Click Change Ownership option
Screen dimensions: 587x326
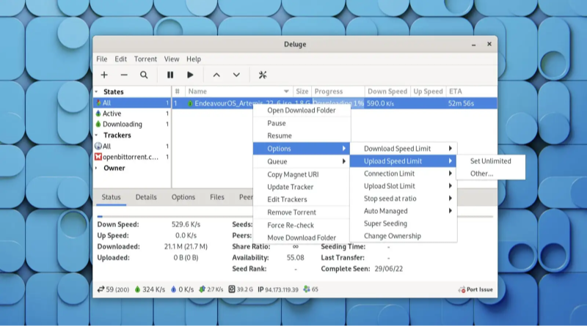tap(403, 236)
